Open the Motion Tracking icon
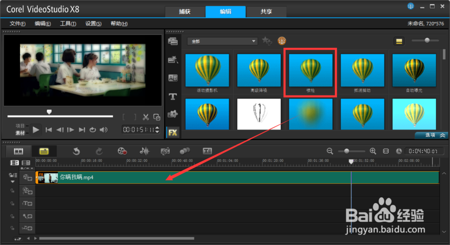The image size is (450, 245). tap(185, 151)
